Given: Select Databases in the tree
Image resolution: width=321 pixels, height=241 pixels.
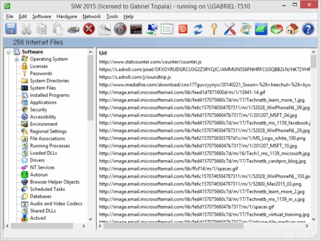Looking at the screenshot, I should point(40,196).
